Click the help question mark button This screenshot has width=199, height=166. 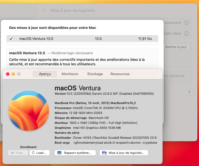click(x=189, y=92)
